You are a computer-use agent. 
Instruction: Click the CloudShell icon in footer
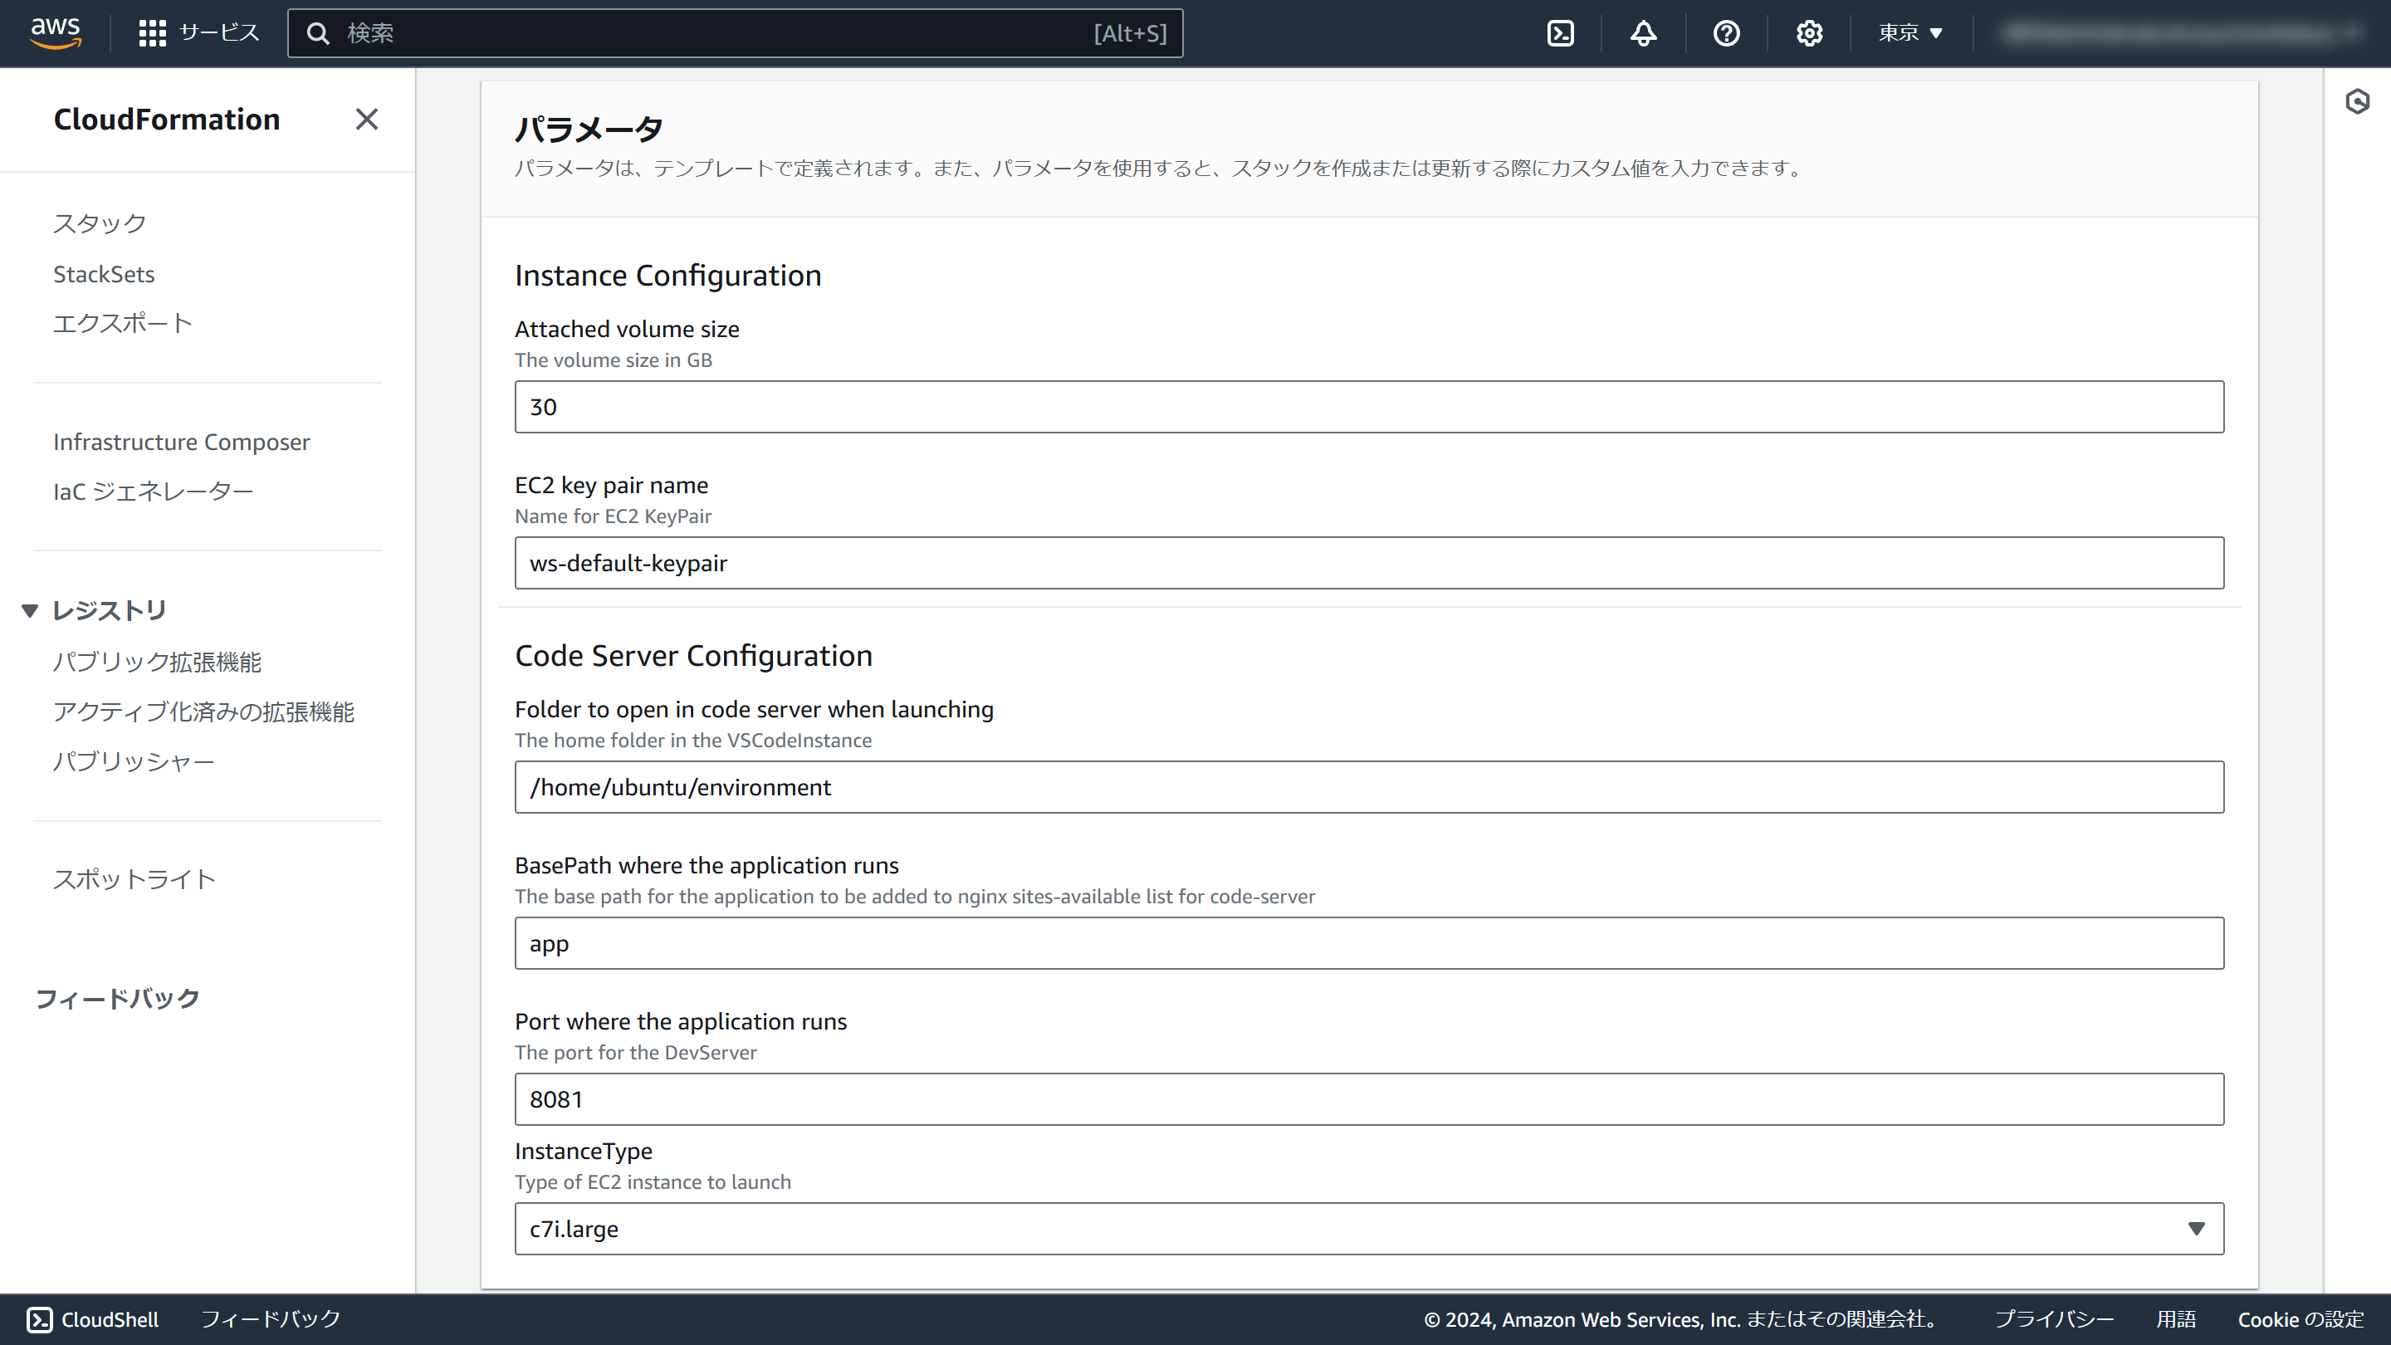(40, 1319)
